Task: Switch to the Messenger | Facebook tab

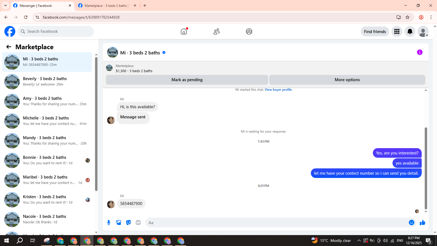Action: [42, 6]
